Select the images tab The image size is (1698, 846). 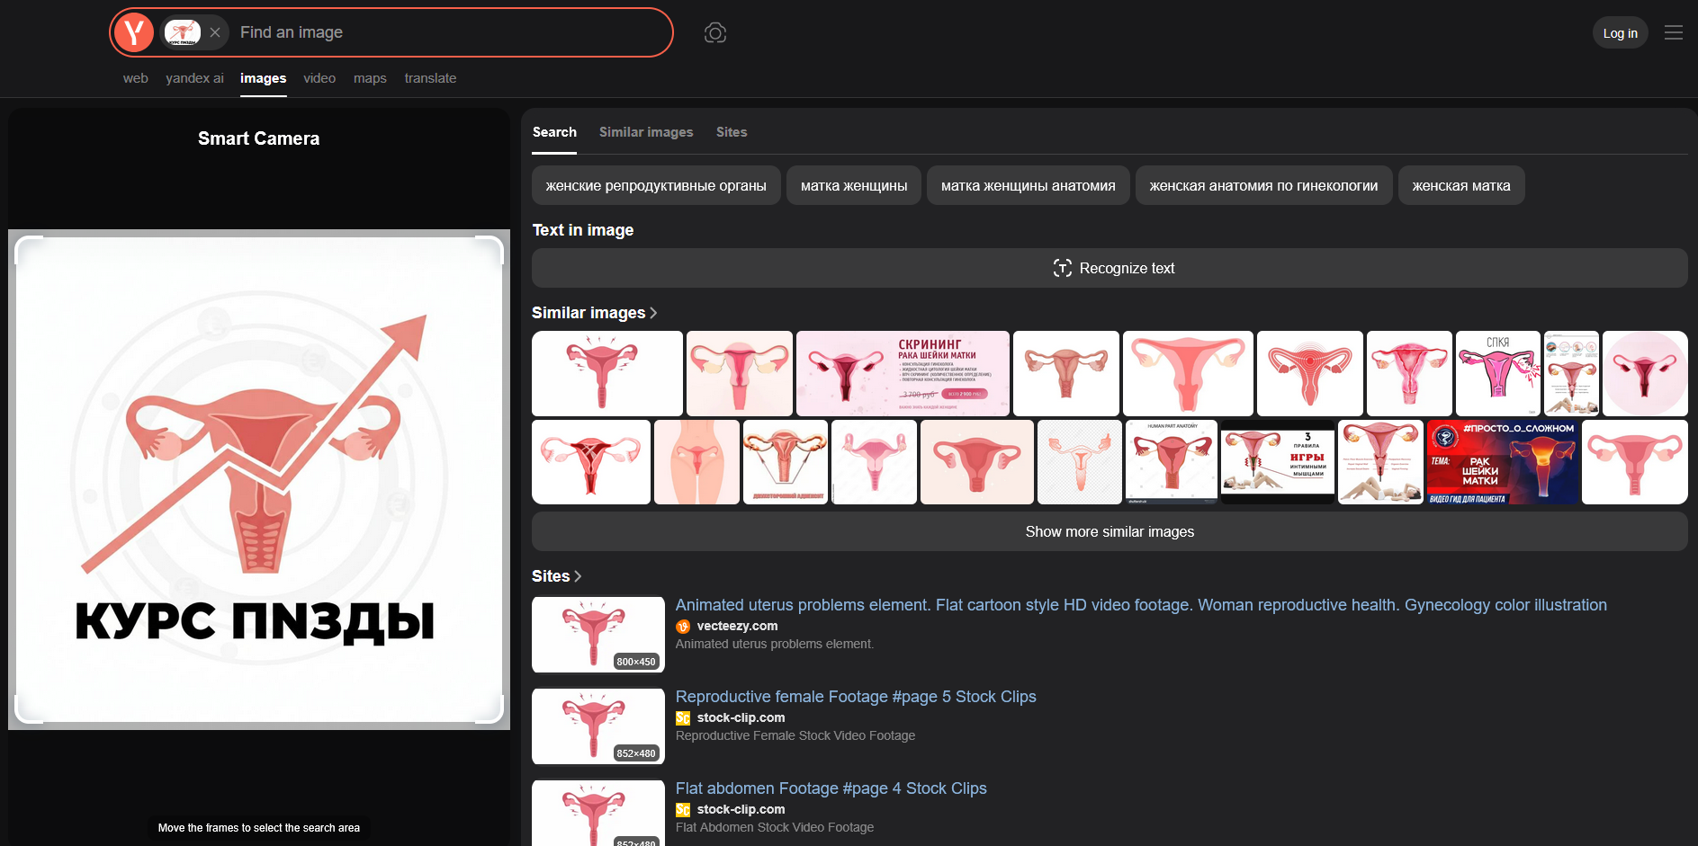click(x=263, y=78)
